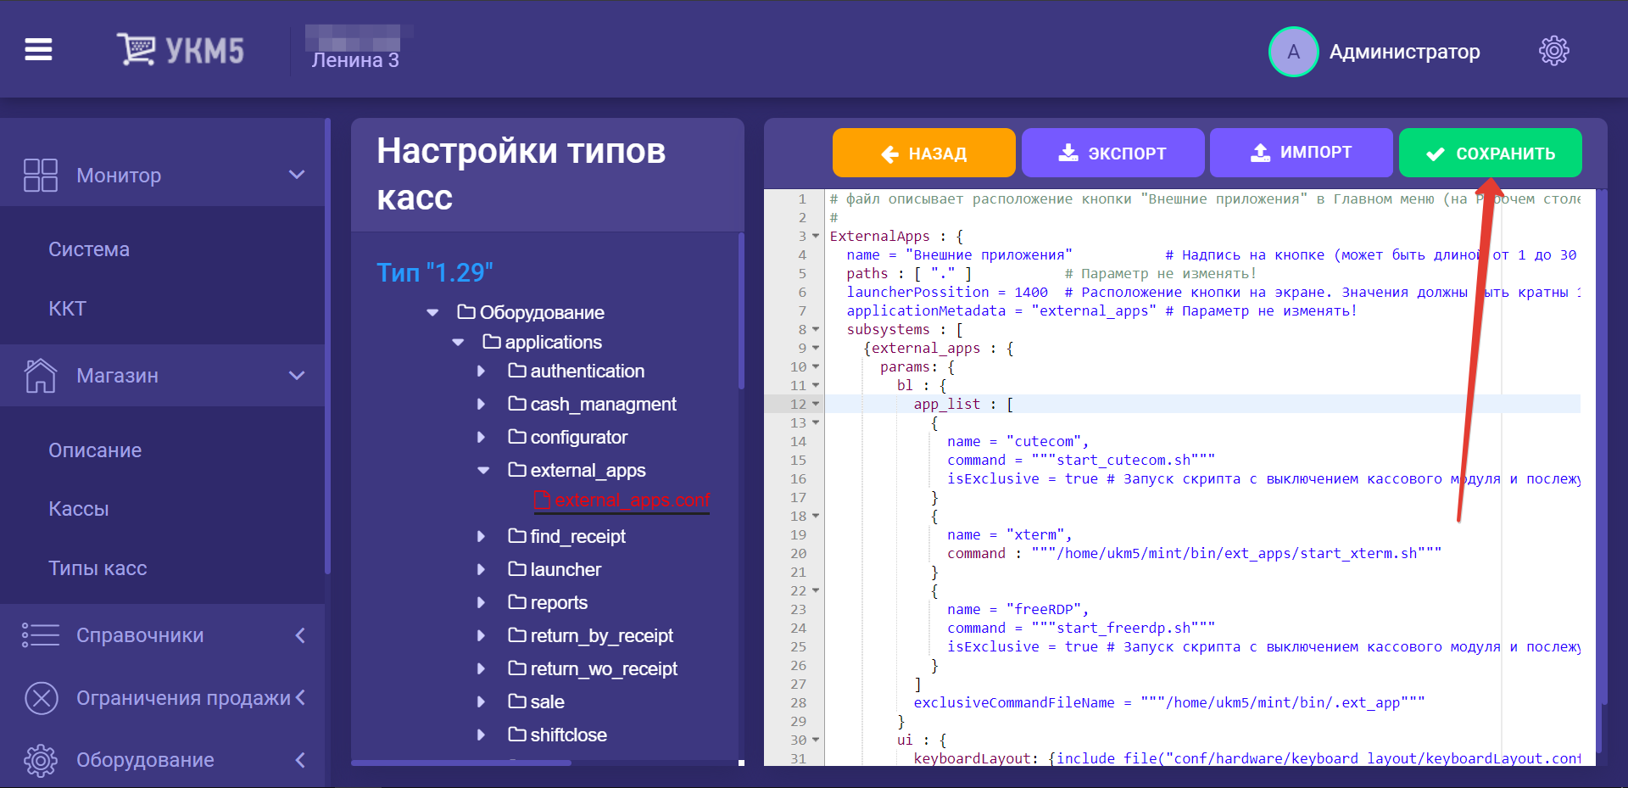Open ККТ menu item

pyautogui.click(x=67, y=309)
